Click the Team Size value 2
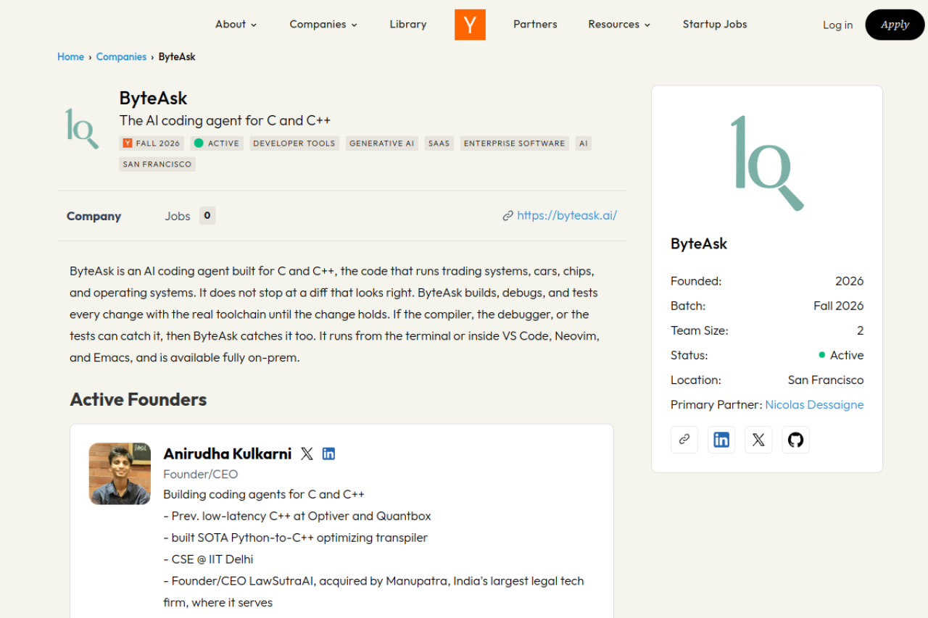This screenshot has width=928, height=618. click(861, 330)
